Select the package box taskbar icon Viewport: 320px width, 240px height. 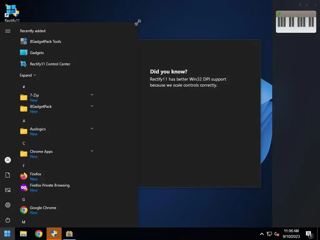pos(69,234)
